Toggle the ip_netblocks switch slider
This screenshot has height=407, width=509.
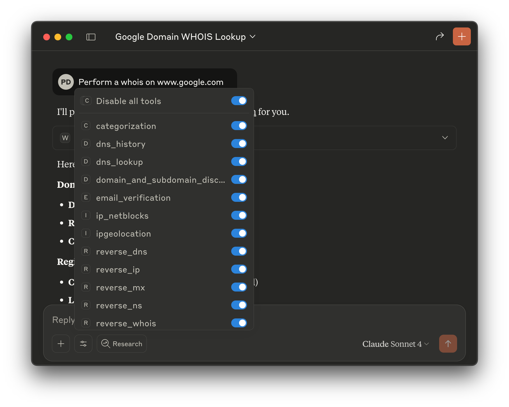click(239, 215)
